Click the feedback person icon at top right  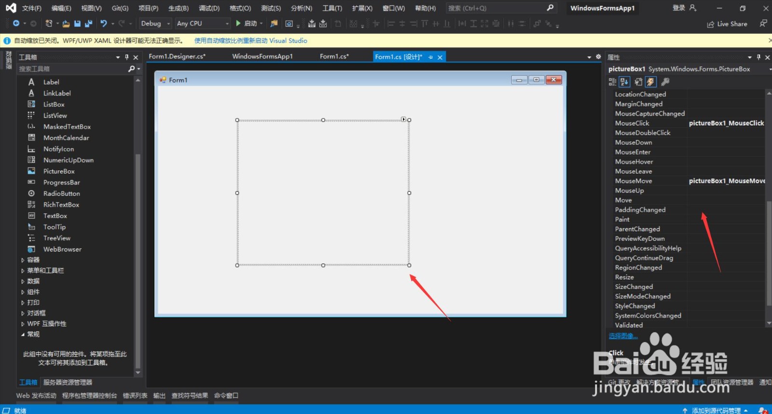click(763, 23)
